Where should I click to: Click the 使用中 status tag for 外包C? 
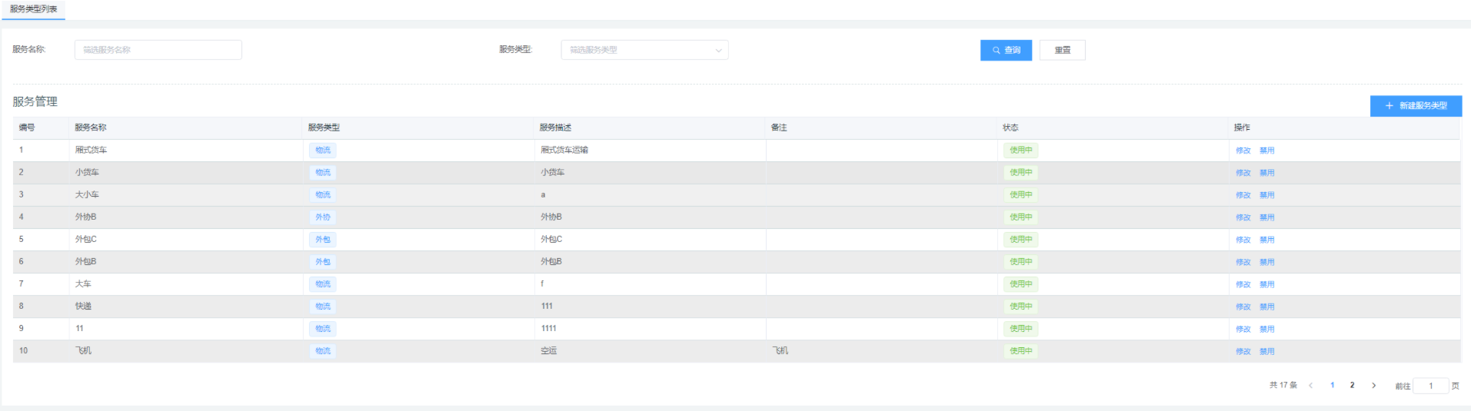(1020, 240)
